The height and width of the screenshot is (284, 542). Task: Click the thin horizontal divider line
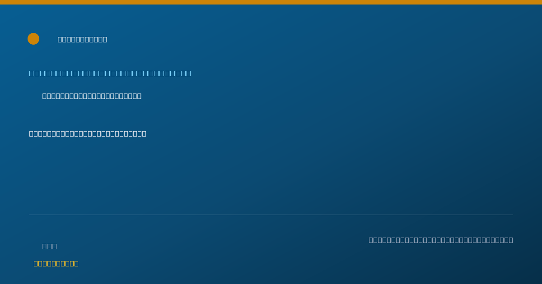tap(271, 215)
